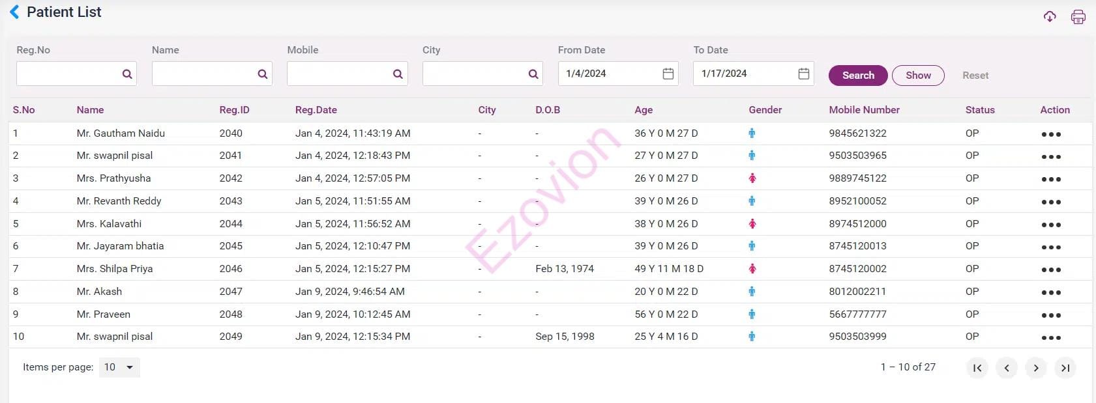Expand the Items per page dropdown
The width and height of the screenshot is (1096, 403).
(x=119, y=367)
